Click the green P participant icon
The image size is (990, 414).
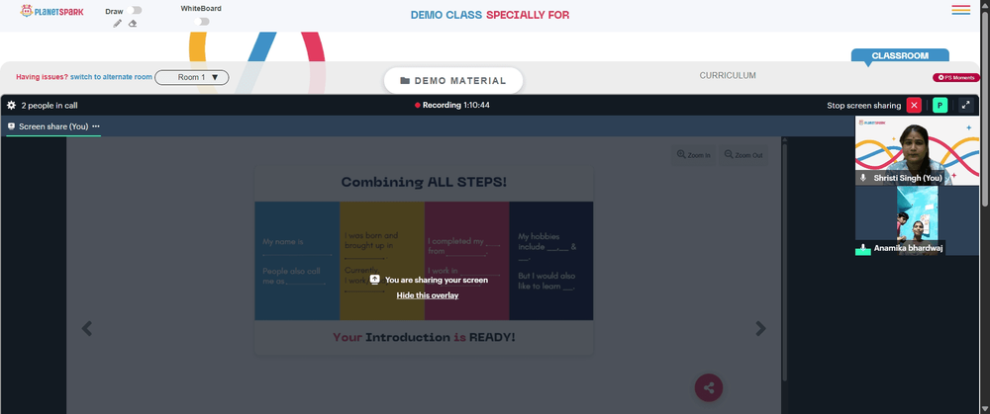[x=940, y=106]
